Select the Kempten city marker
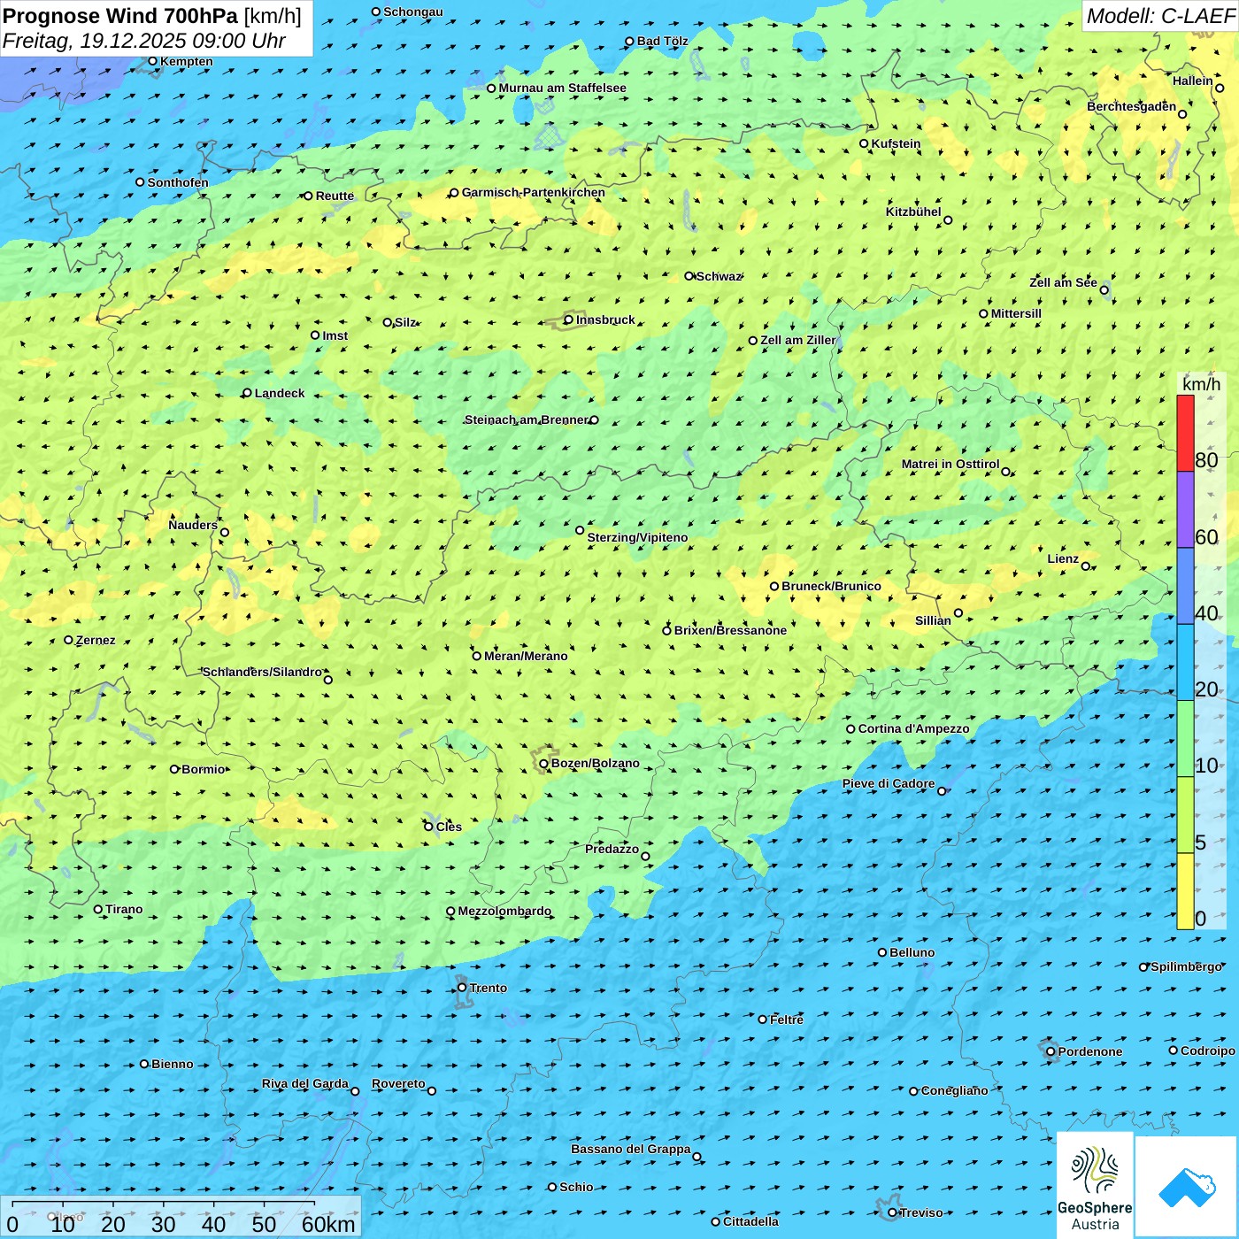This screenshot has width=1239, height=1239. tap(152, 61)
